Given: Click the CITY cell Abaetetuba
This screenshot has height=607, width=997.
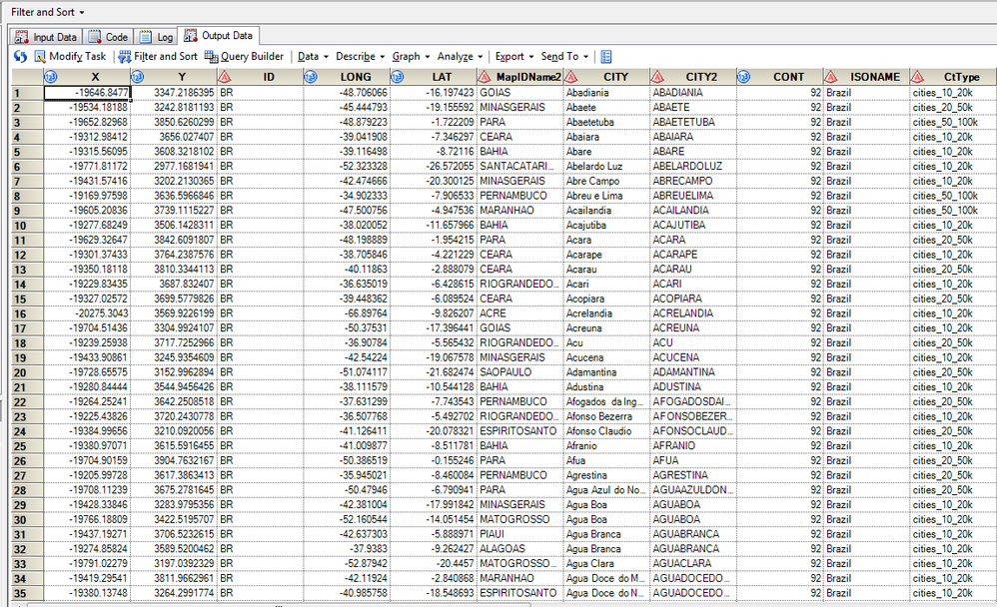Looking at the screenshot, I should (606, 122).
